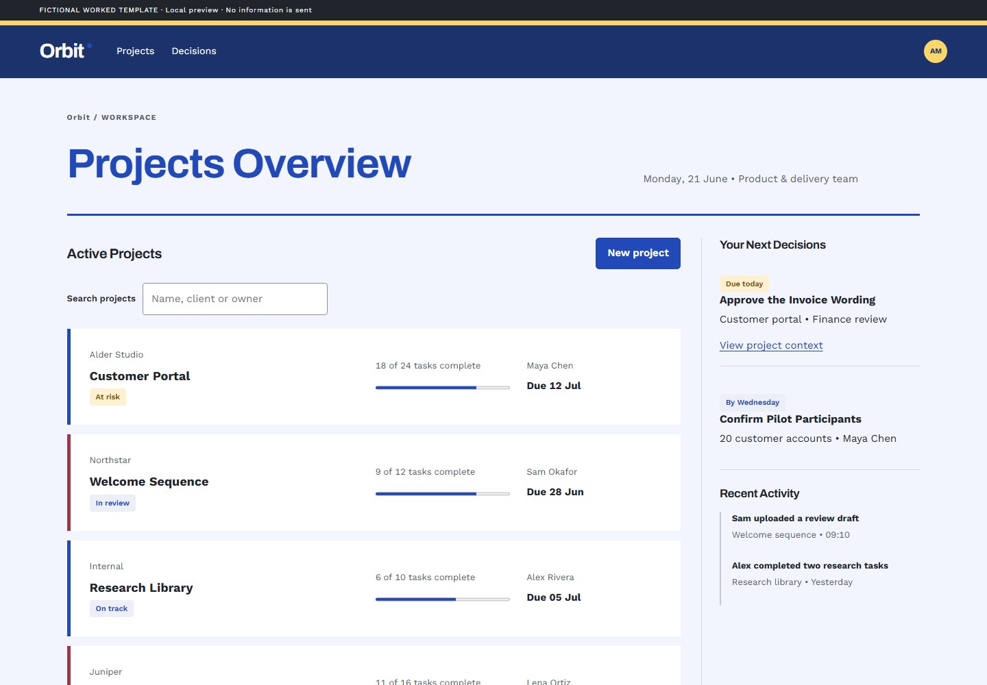The height and width of the screenshot is (685, 987).
Task: Click the Orbit breadcrumb
Action: pyautogui.click(x=78, y=118)
